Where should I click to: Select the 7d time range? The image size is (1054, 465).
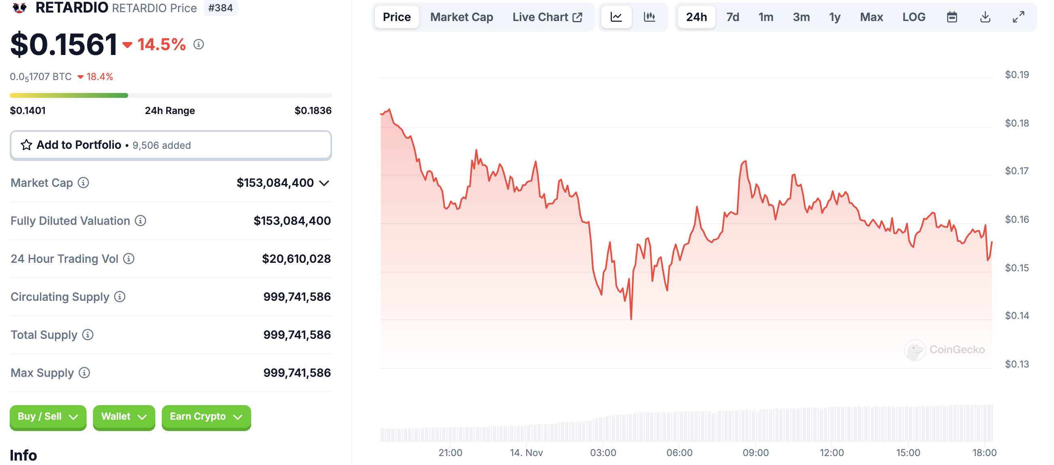732,17
